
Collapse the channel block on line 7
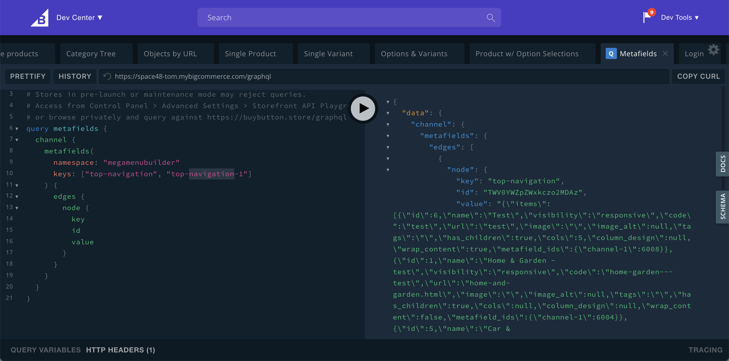(17, 140)
